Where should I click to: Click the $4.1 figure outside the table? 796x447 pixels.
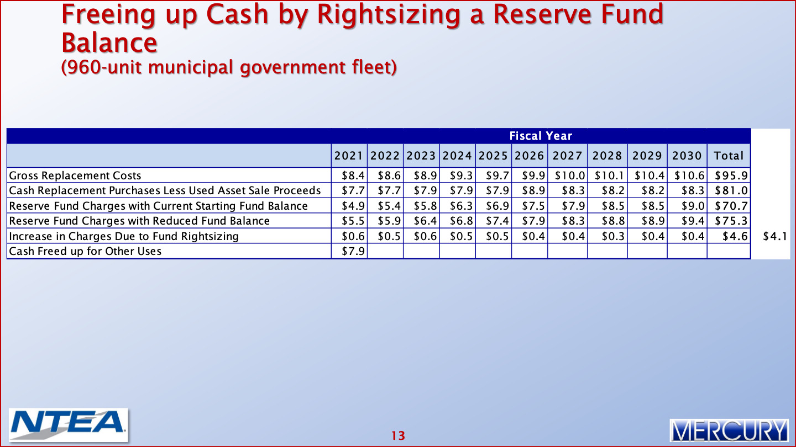click(775, 236)
